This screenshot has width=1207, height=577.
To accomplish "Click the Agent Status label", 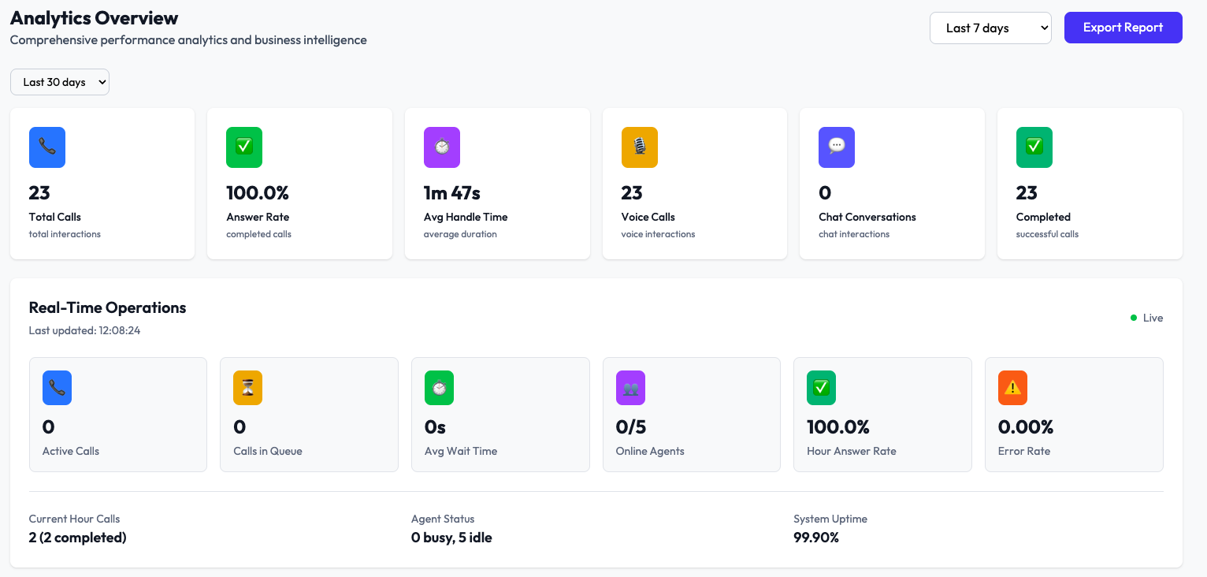I will coord(443,519).
